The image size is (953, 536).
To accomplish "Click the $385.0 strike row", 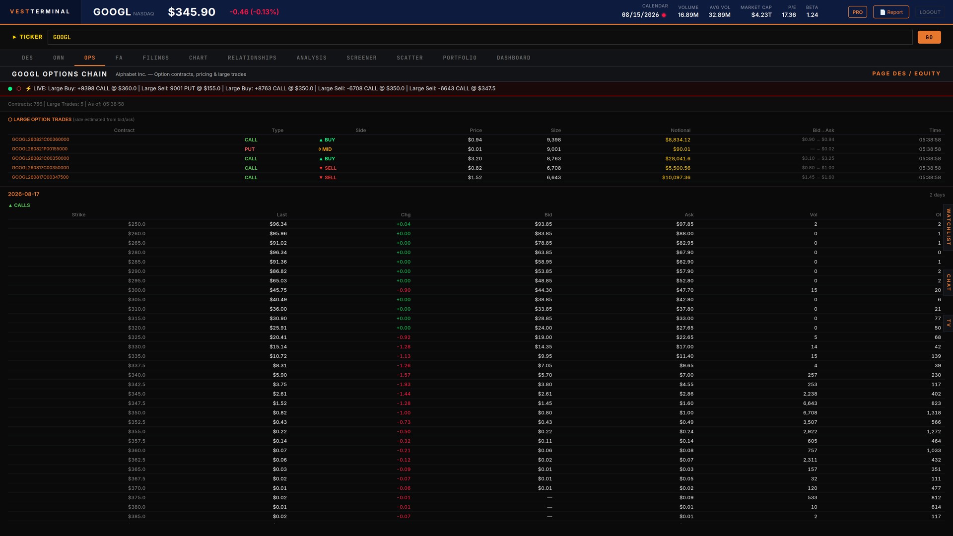I will point(476,517).
